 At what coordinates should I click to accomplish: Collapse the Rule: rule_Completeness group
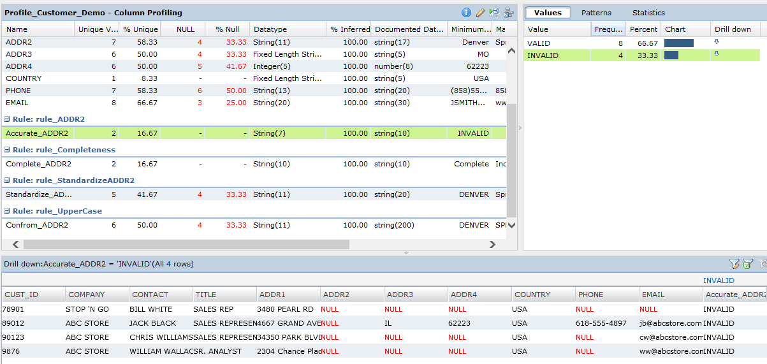(x=7, y=150)
